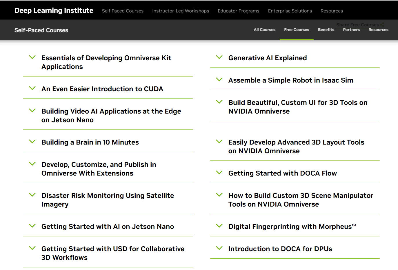The width and height of the screenshot is (398, 270).
Task: Open Instructor-Led Workshops menu item
Action: (x=181, y=11)
